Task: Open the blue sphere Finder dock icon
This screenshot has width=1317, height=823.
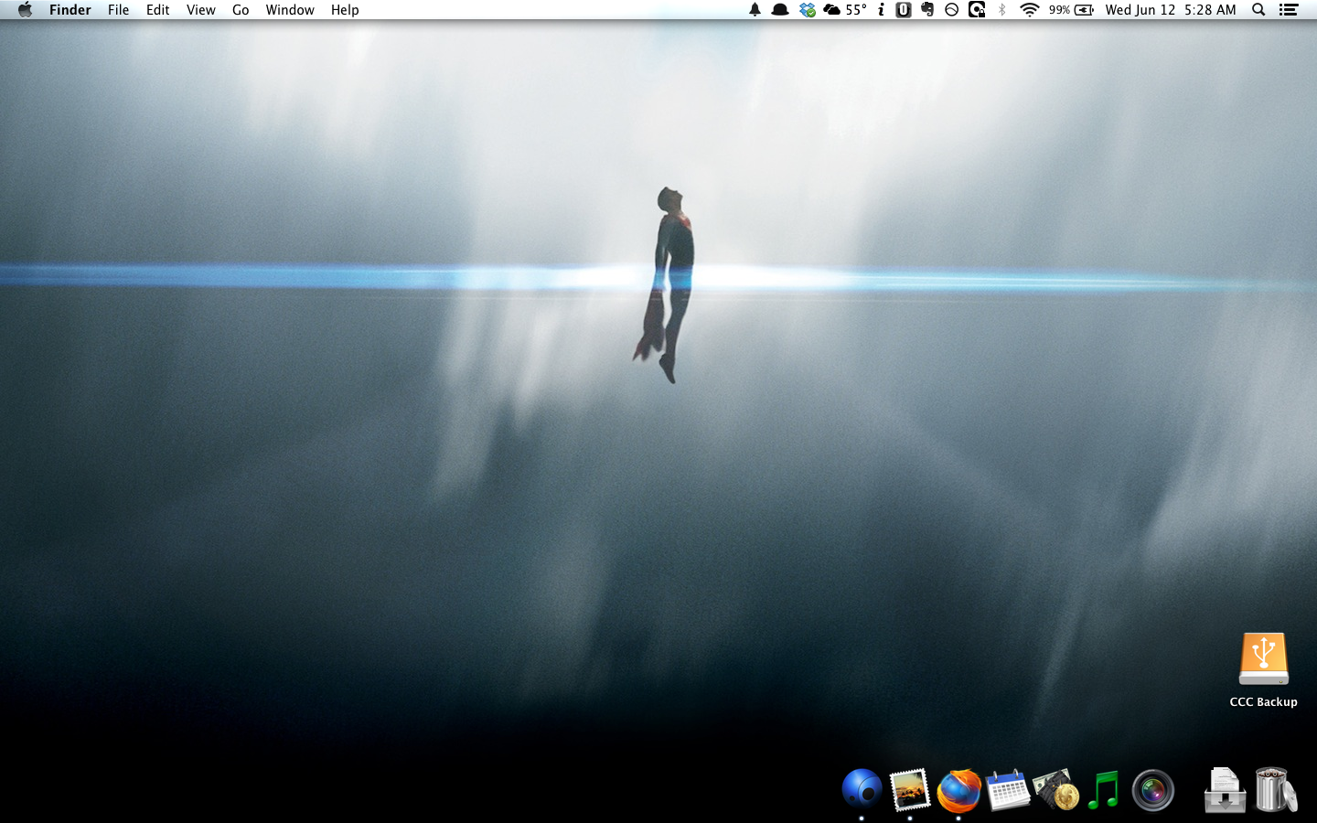Action: (x=862, y=790)
